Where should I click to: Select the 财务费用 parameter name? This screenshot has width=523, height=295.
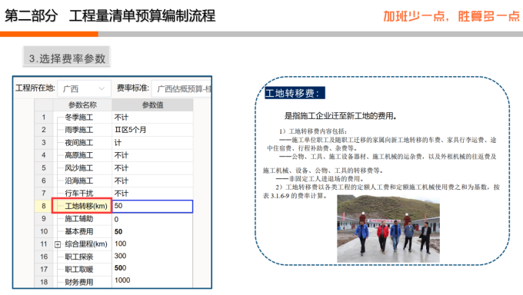tap(79, 282)
